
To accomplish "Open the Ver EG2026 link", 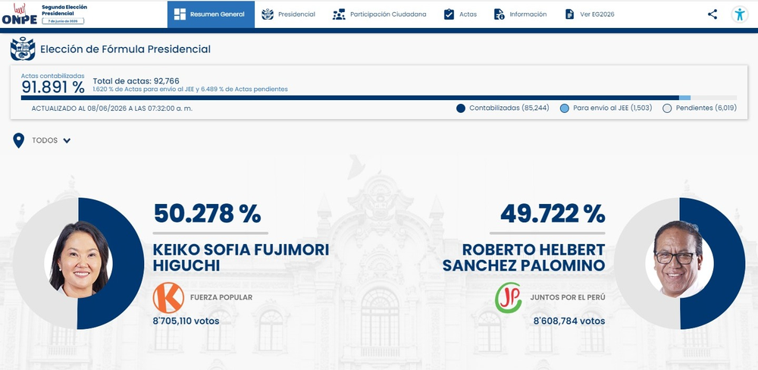I will 590,14.
